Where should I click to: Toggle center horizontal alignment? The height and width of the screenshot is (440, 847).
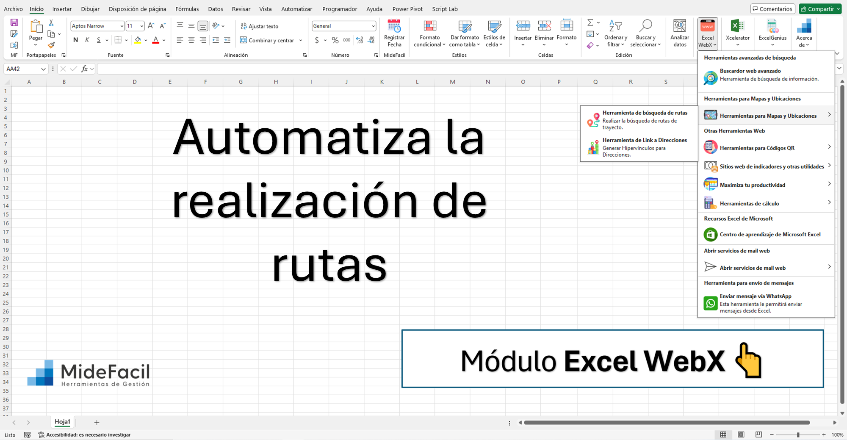191,40
